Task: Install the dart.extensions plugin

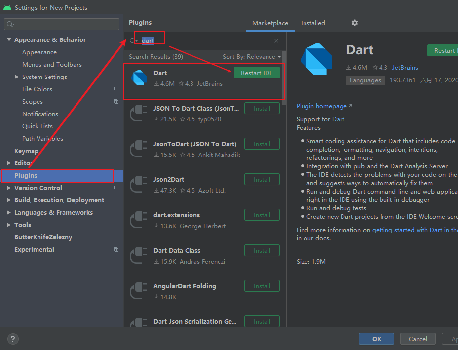Action: coord(262,215)
